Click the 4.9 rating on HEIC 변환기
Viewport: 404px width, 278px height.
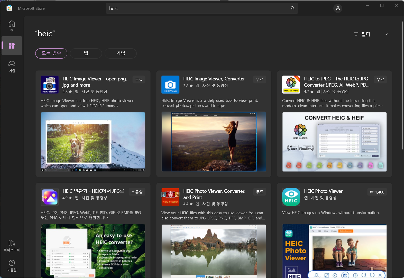coord(67,198)
